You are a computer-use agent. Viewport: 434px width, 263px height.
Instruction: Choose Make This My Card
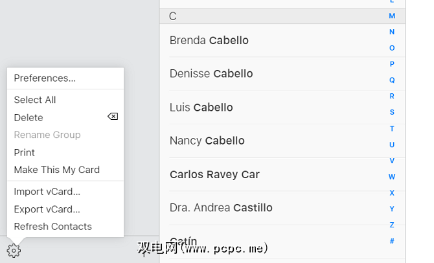pyautogui.click(x=57, y=170)
